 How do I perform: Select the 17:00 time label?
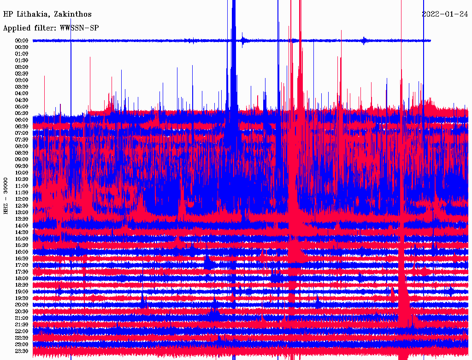pyautogui.click(x=22, y=265)
